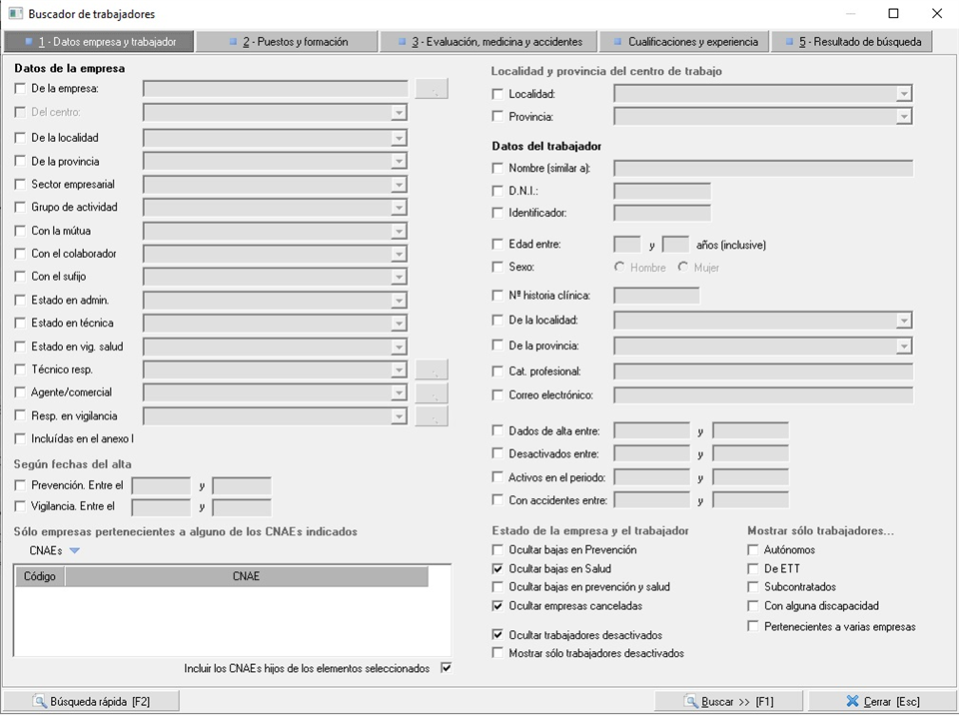Click the magnifier icon on Búsqueda rápida

(x=41, y=702)
